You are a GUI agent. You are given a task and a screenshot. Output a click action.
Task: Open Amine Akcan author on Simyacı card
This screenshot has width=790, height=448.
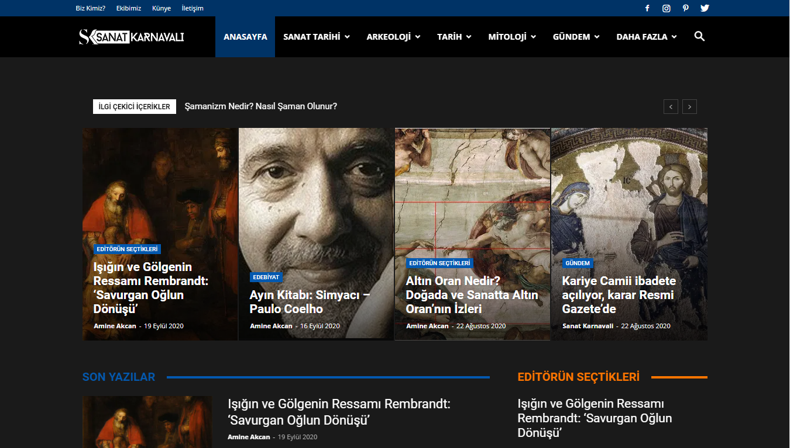point(271,326)
